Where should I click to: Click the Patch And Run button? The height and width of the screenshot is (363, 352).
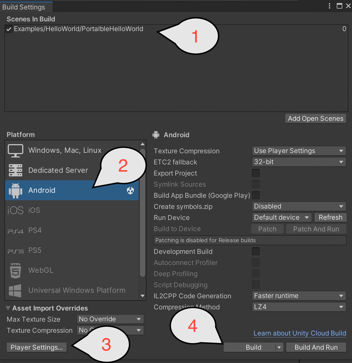click(316, 229)
